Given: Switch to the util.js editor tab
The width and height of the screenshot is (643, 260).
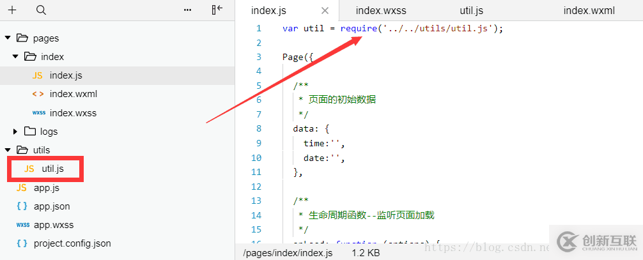Looking at the screenshot, I should click(471, 10).
